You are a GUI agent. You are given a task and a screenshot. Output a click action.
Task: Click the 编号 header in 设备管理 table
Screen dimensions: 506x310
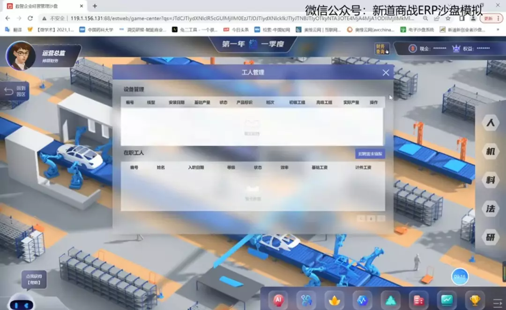[130, 102]
